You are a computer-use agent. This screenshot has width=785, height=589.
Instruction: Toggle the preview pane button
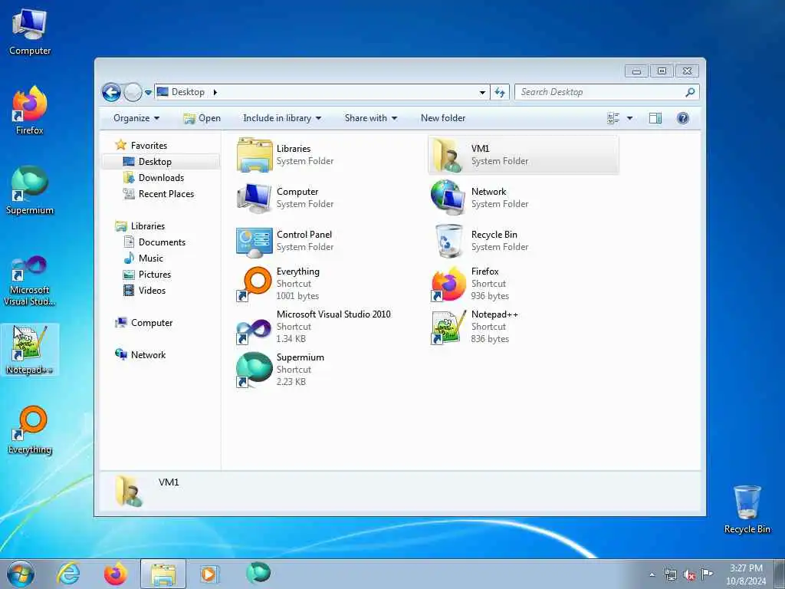(655, 118)
